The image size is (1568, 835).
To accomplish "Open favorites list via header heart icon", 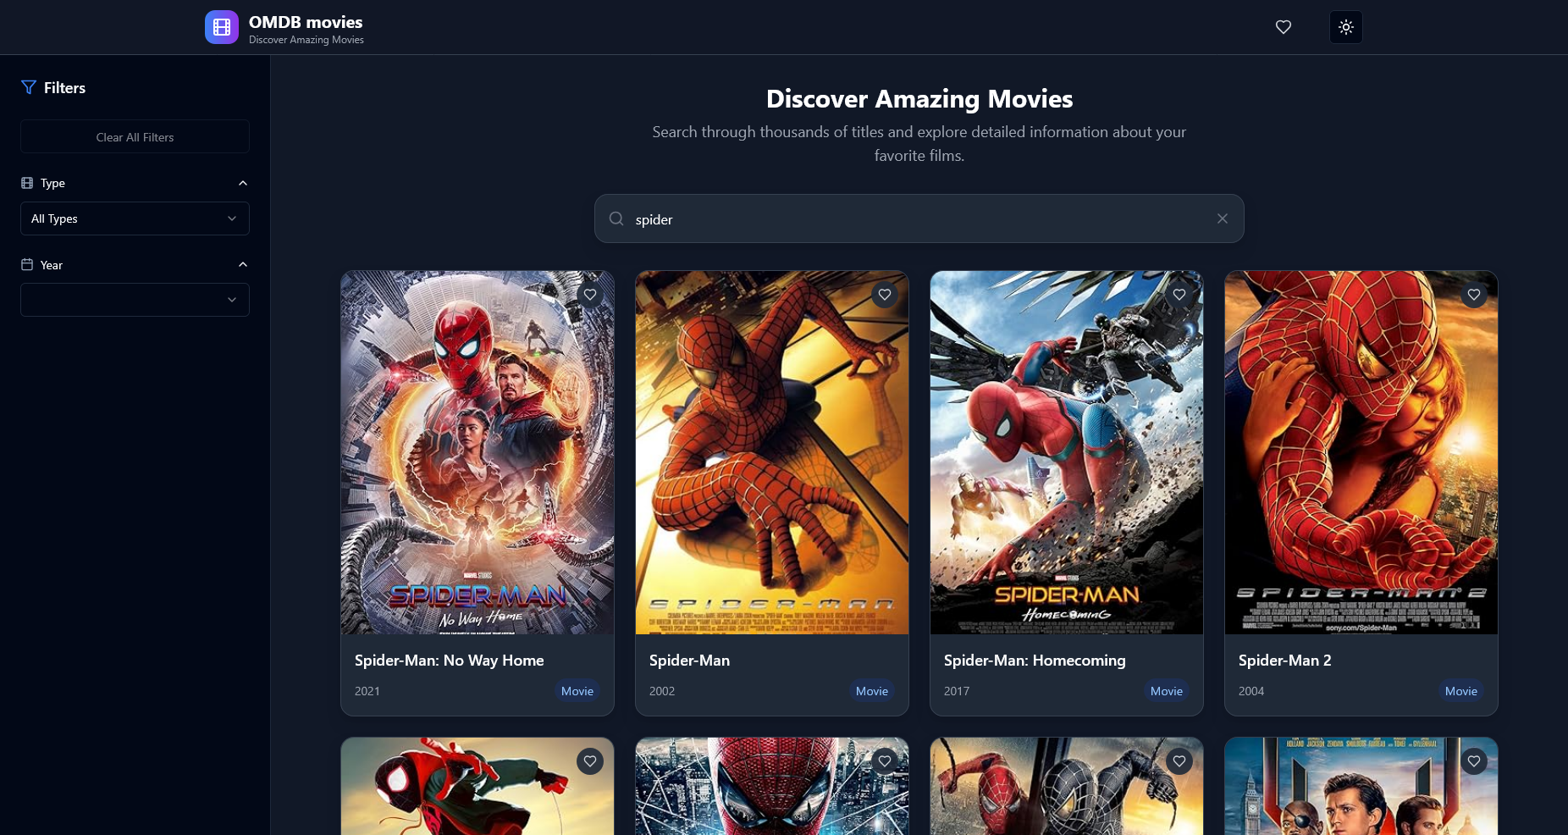I will pyautogui.click(x=1283, y=27).
